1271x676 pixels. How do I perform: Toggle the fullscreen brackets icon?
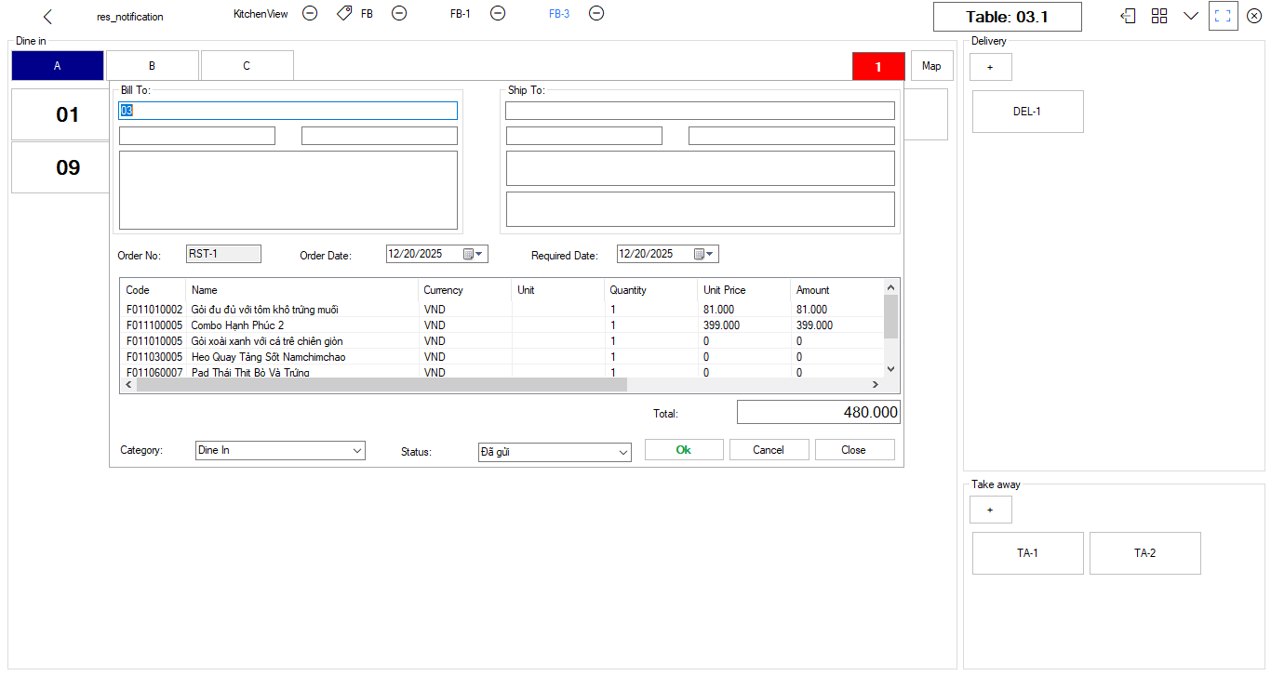(1223, 16)
